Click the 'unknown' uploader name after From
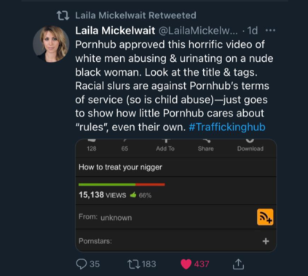The image size is (308, 276). tap(117, 218)
